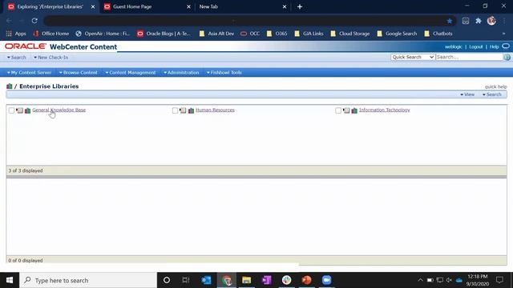Click the quick help link
Screen dimensions: 513x288
click(495, 86)
